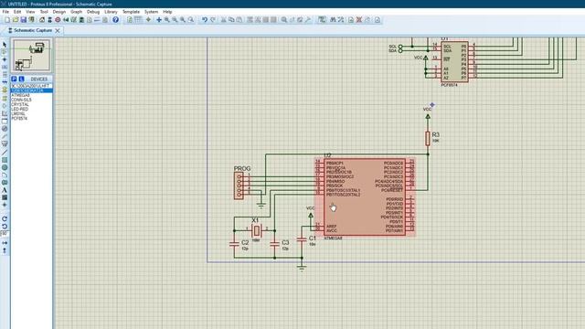Center the view with the pan icon
Viewport: 585px width, 329px height.
(159, 20)
